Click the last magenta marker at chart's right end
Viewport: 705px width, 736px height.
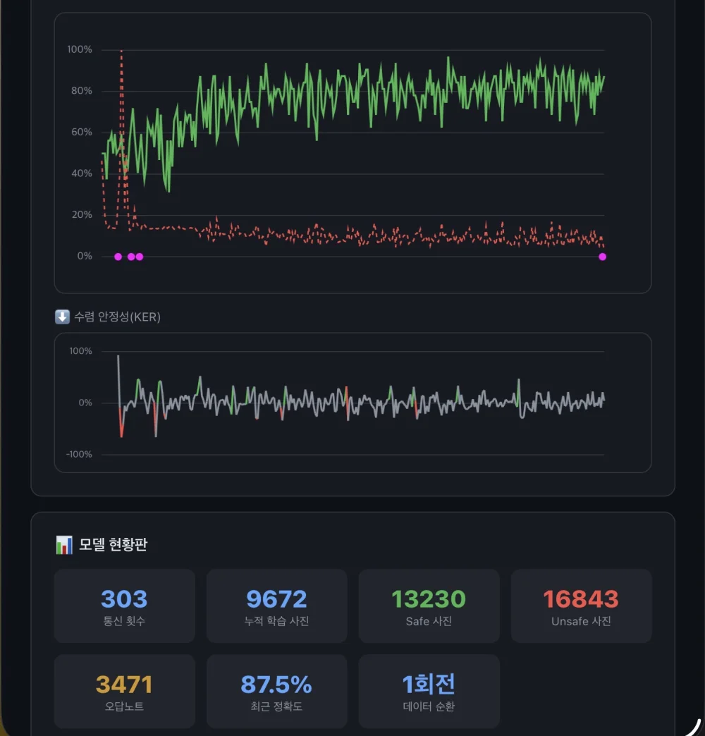[603, 257]
